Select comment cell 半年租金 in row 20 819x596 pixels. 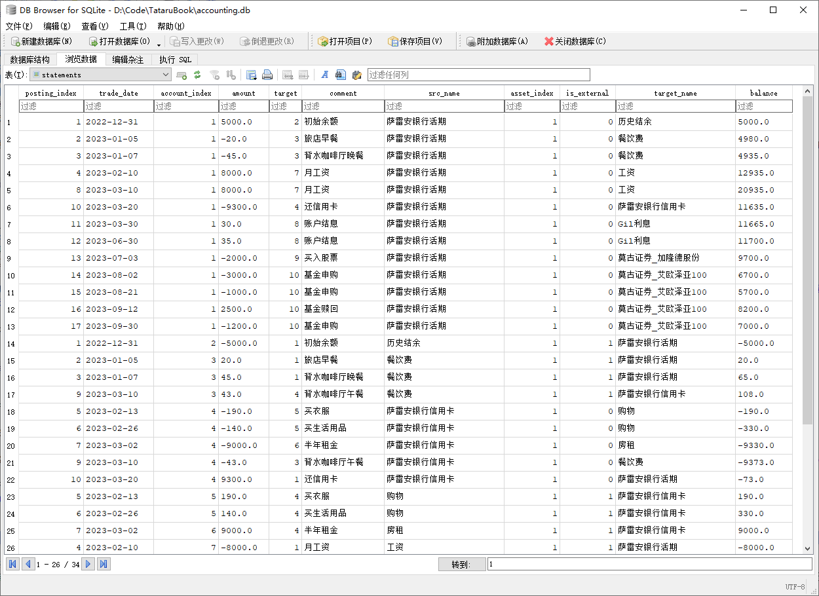coord(343,445)
